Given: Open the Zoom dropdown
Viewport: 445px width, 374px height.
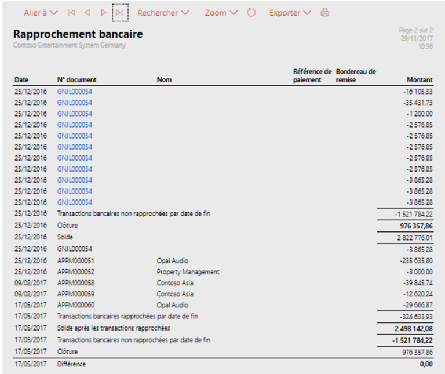Looking at the screenshot, I should pyautogui.click(x=221, y=12).
